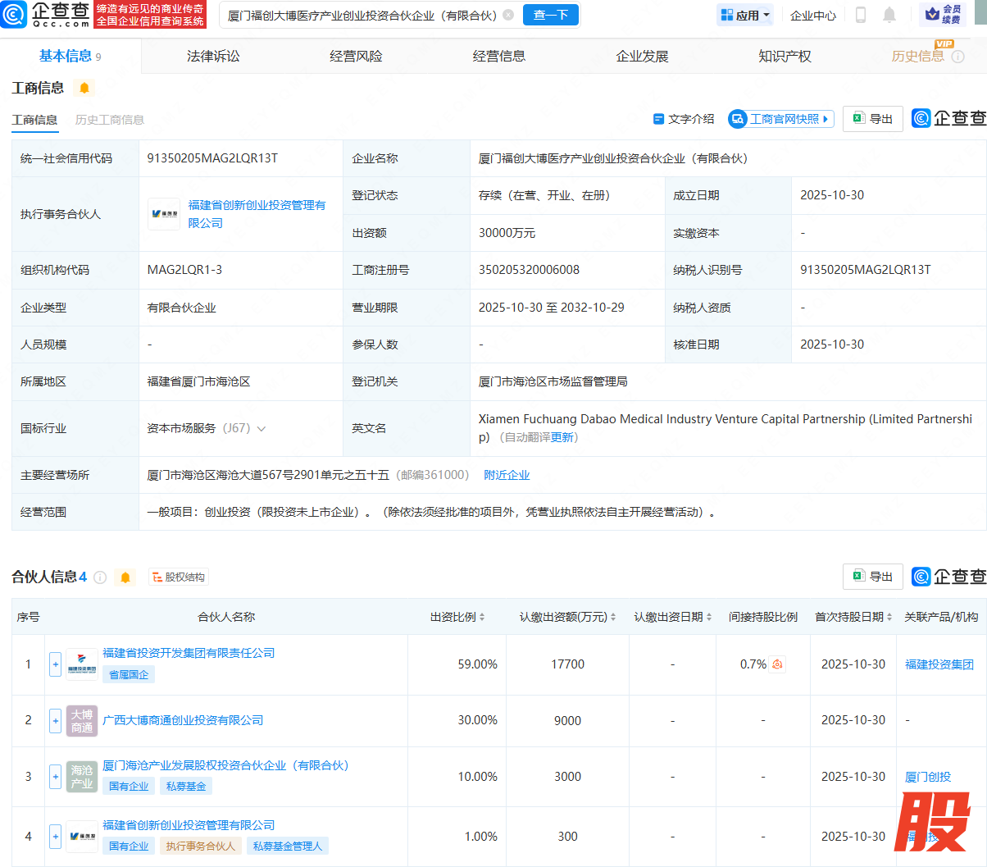Open the 附近企业 link

[507, 475]
